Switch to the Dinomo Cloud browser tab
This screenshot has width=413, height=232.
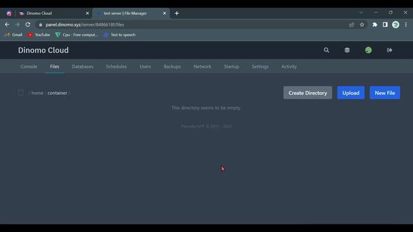pyautogui.click(x=54, y=13)
